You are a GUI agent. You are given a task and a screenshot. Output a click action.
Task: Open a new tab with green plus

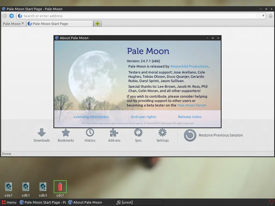coord(97,24)
